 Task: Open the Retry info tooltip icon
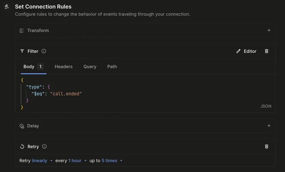(x=44, y=146)
